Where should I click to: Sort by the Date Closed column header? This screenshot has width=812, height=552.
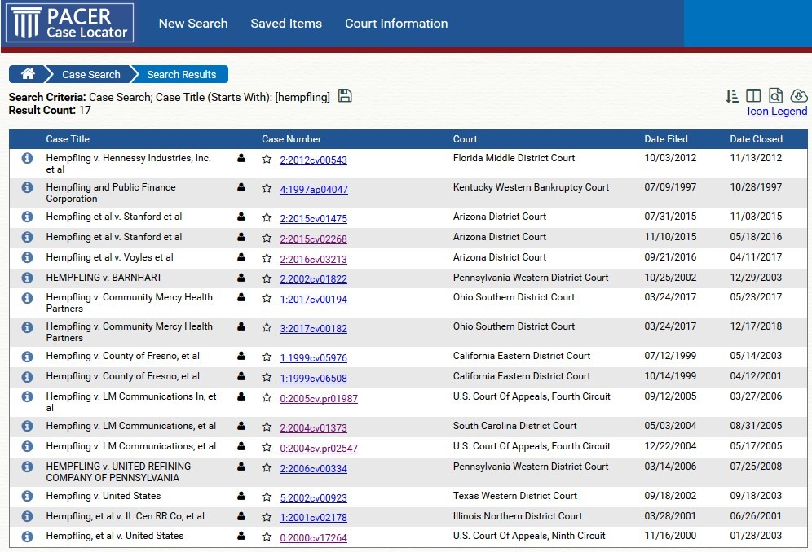(756, 139)
